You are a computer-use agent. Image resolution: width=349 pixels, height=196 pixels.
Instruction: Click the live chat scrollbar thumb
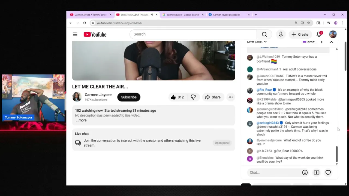point(337,154)
